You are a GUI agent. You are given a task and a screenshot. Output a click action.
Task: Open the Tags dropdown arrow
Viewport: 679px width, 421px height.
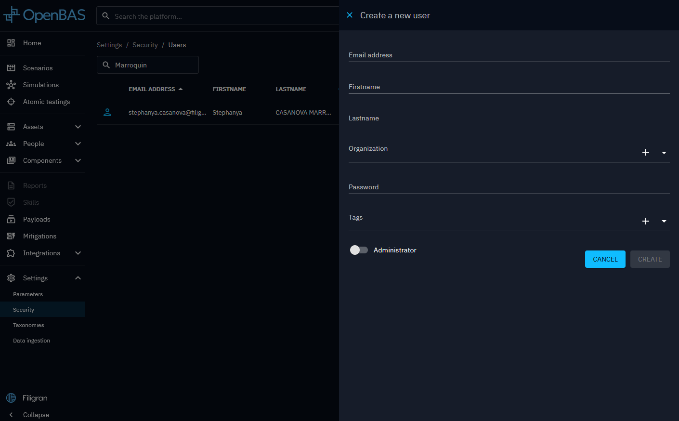[664, 222]
